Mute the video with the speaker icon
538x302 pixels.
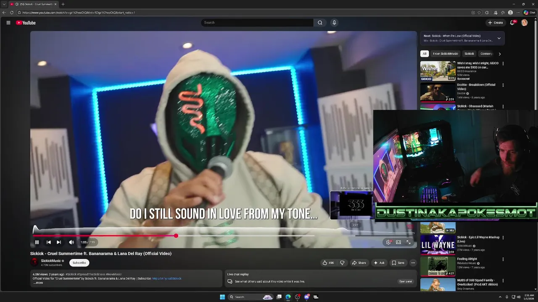[71, 242]
